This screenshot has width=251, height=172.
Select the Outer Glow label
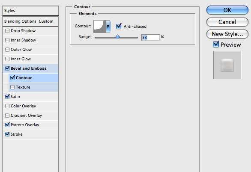(21, 50)
